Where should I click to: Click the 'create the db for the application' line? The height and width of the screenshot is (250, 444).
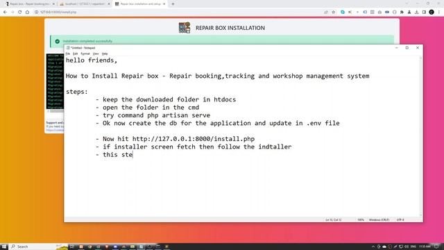coord(217,124)
